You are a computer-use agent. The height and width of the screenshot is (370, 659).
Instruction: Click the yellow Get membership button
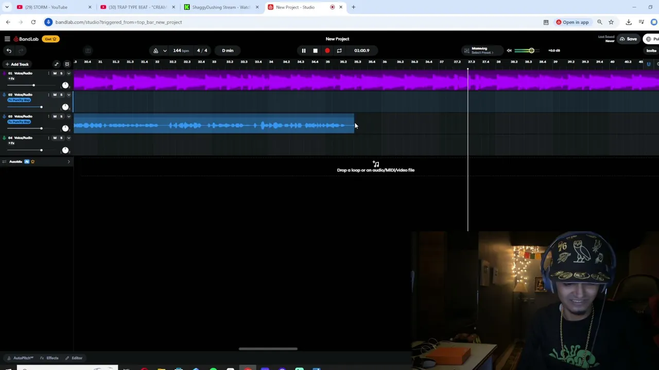pyautogui.click(x=50, y=39)
